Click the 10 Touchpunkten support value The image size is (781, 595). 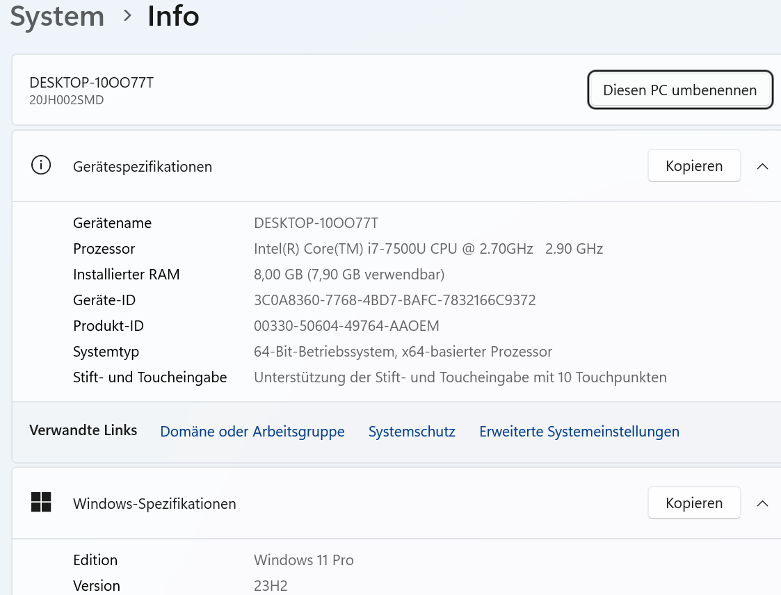click(x=460, y=377)
